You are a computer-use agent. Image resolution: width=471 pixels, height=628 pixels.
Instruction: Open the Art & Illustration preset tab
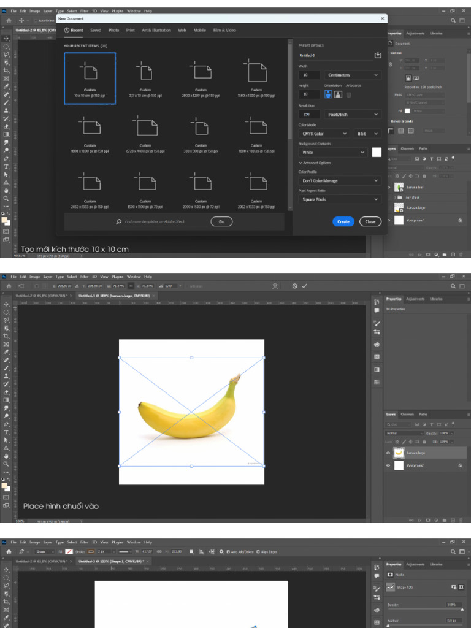156,31
